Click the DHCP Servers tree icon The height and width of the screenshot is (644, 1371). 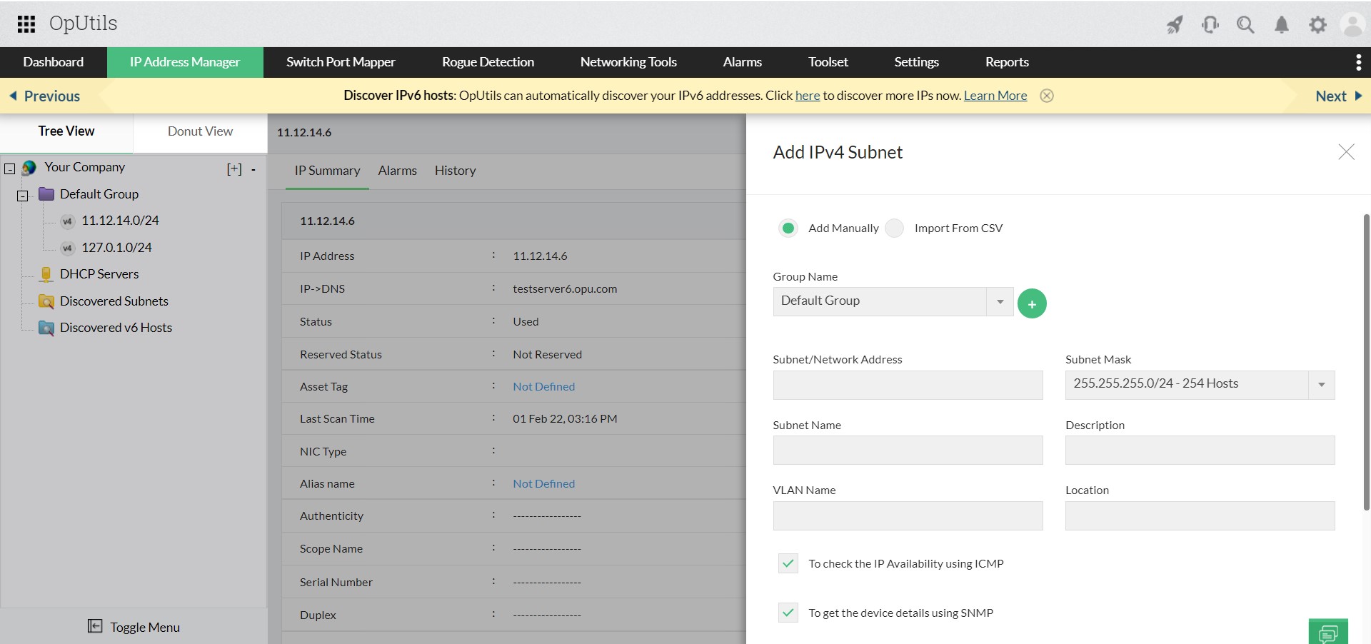pyautogui.click(x=46, y=273)
